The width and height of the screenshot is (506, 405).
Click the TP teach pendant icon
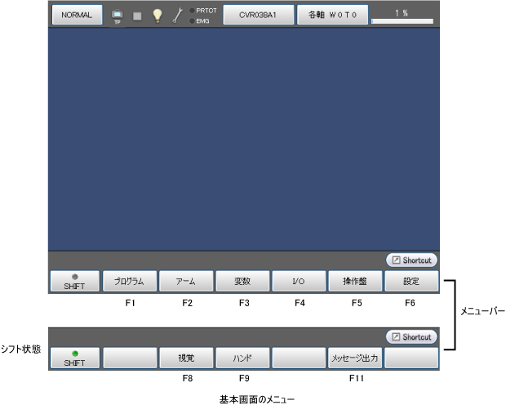click(x=117, y=16)
